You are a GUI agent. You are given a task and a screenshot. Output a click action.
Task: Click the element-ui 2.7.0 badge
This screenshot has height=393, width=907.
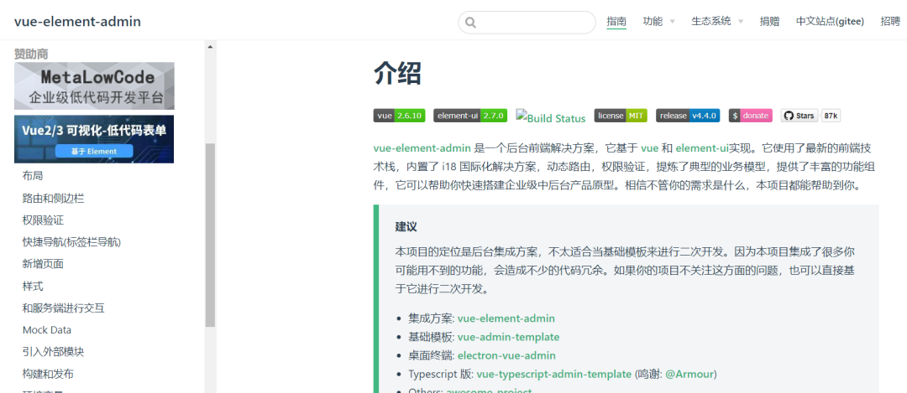click(470, 116)
